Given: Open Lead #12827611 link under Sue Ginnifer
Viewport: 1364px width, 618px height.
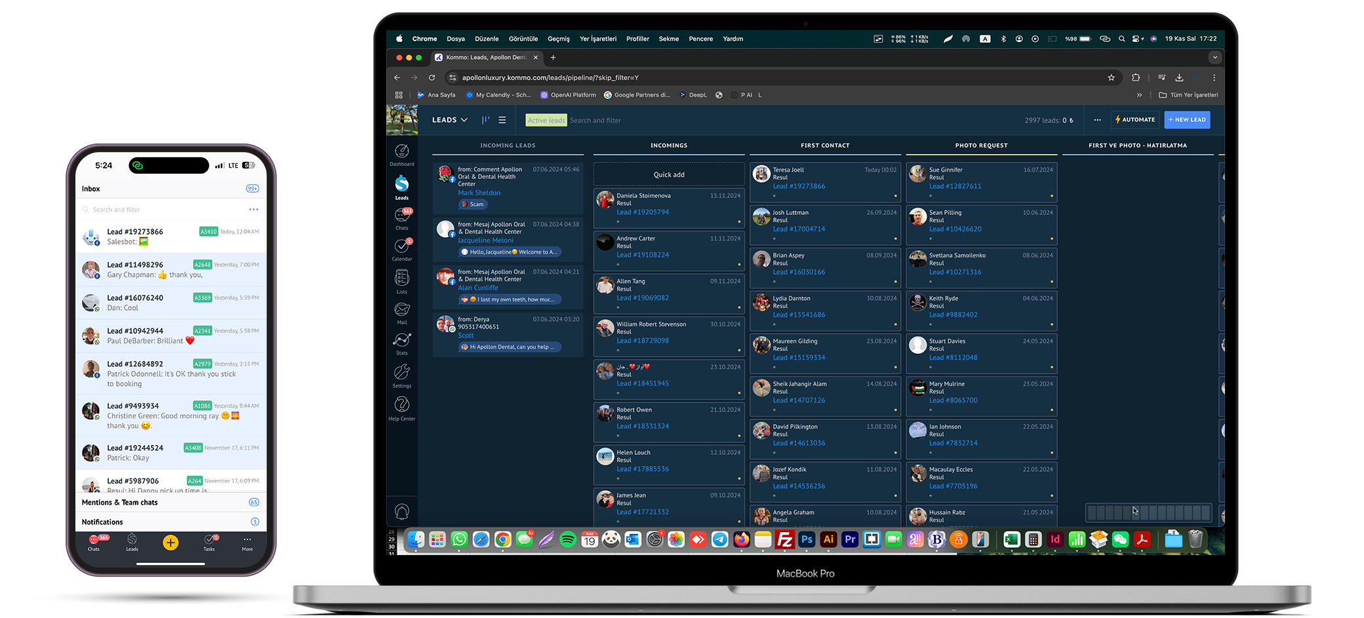Looking at the screenshot, I should pyautogui.click(x=955, y=187).
